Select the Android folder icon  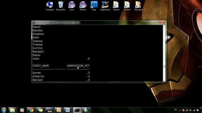(127, 6)
